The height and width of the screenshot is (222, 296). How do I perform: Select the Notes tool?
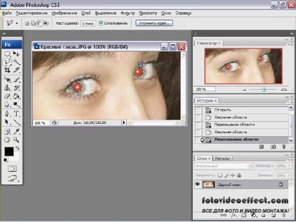7,131
